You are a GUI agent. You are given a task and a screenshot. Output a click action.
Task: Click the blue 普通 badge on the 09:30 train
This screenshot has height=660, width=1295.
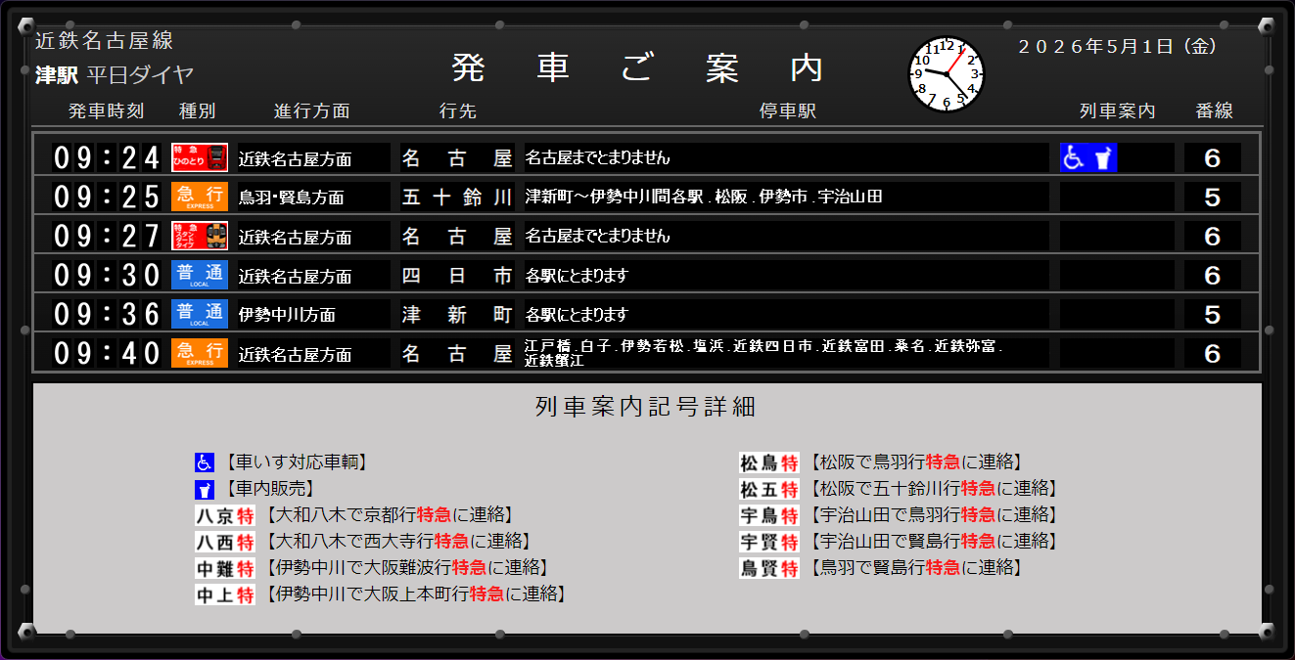click(200, 275)
